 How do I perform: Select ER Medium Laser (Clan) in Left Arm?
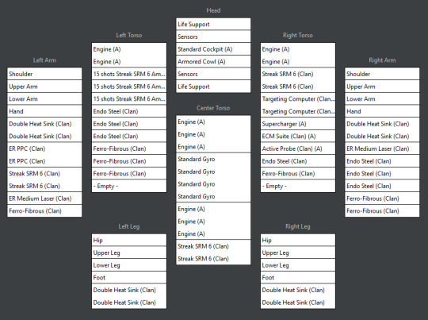pyautogui.click(x=44, y=199)
